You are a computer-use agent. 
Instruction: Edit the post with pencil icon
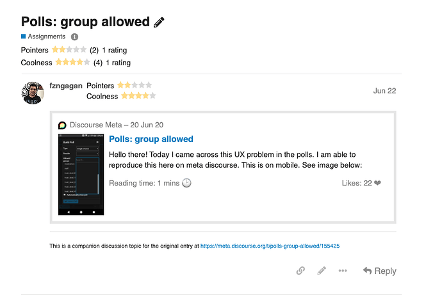point(322,271)
